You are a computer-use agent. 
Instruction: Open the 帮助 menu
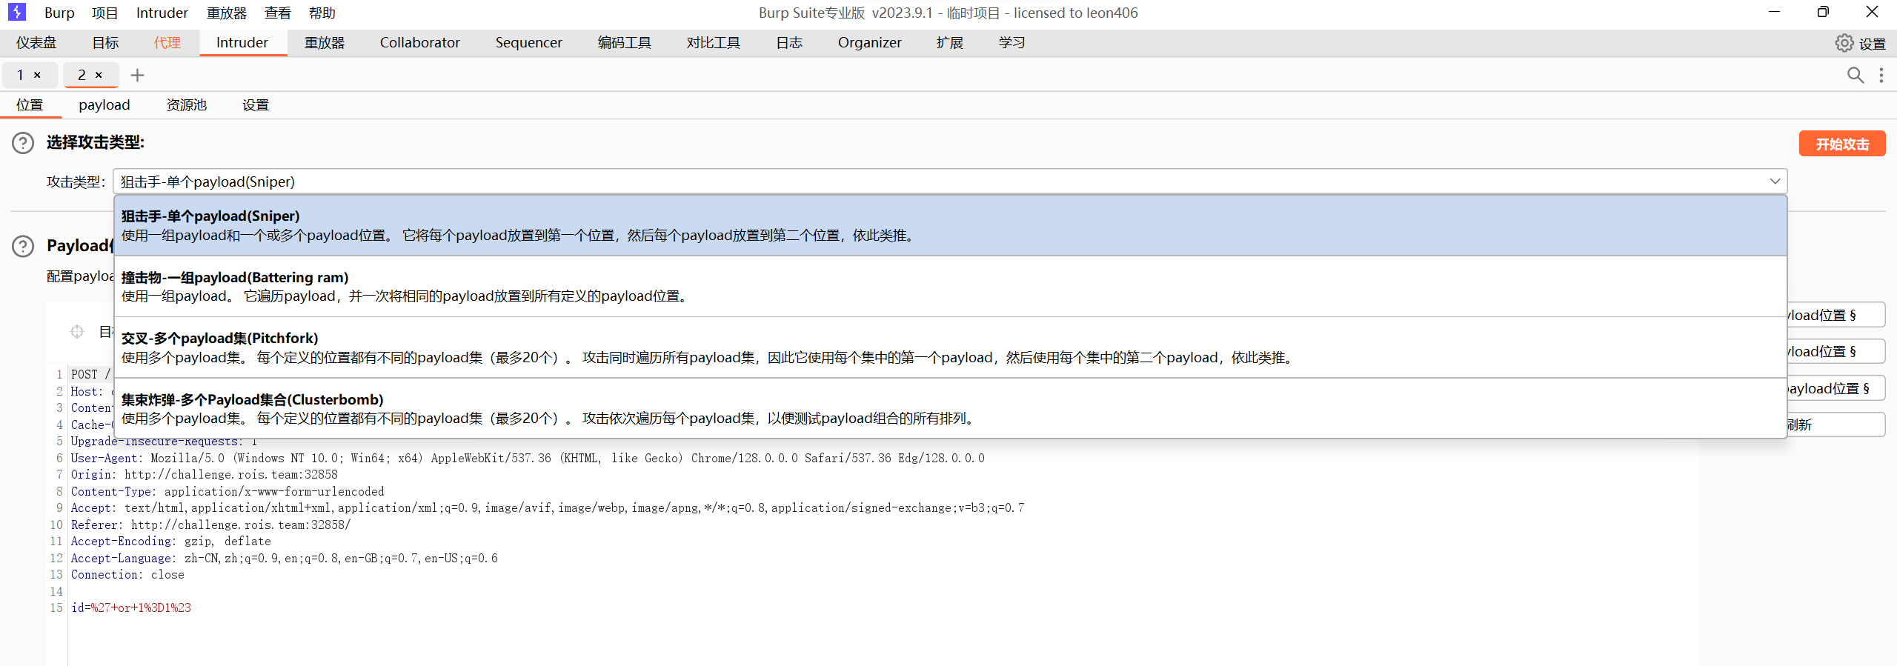pyautogui.click(x=322, y=13)
